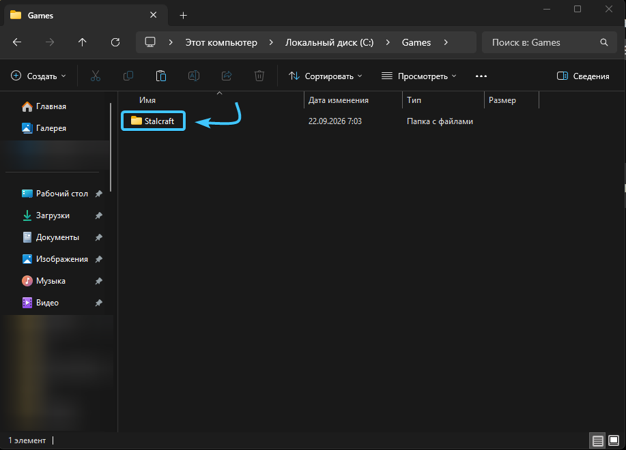Open Музыка in the sidebar
The width and height of the screenshot is (626, 450).
tap(44, 281)
